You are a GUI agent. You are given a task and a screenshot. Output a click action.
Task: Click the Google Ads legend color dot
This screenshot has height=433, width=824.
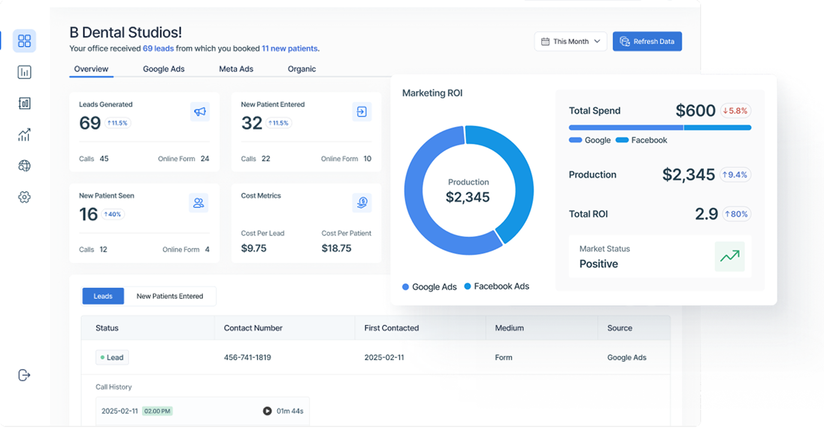[x=405, y=287]
